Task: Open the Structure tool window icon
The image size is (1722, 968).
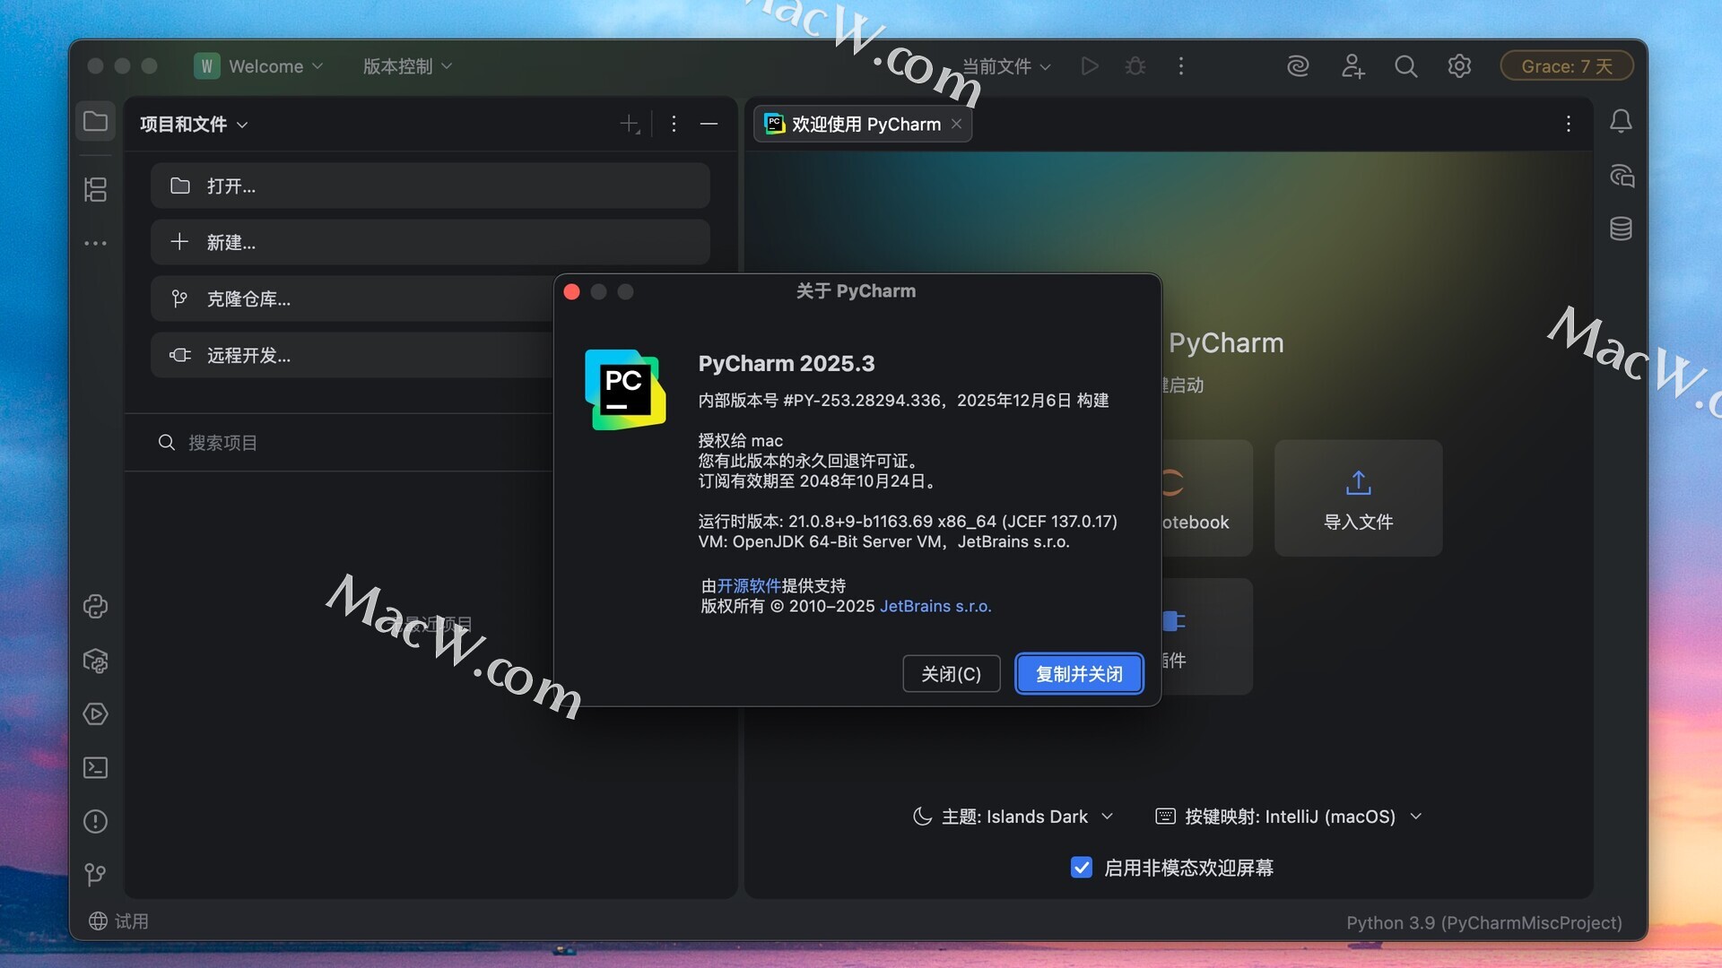Action: (x=95, y=189)
